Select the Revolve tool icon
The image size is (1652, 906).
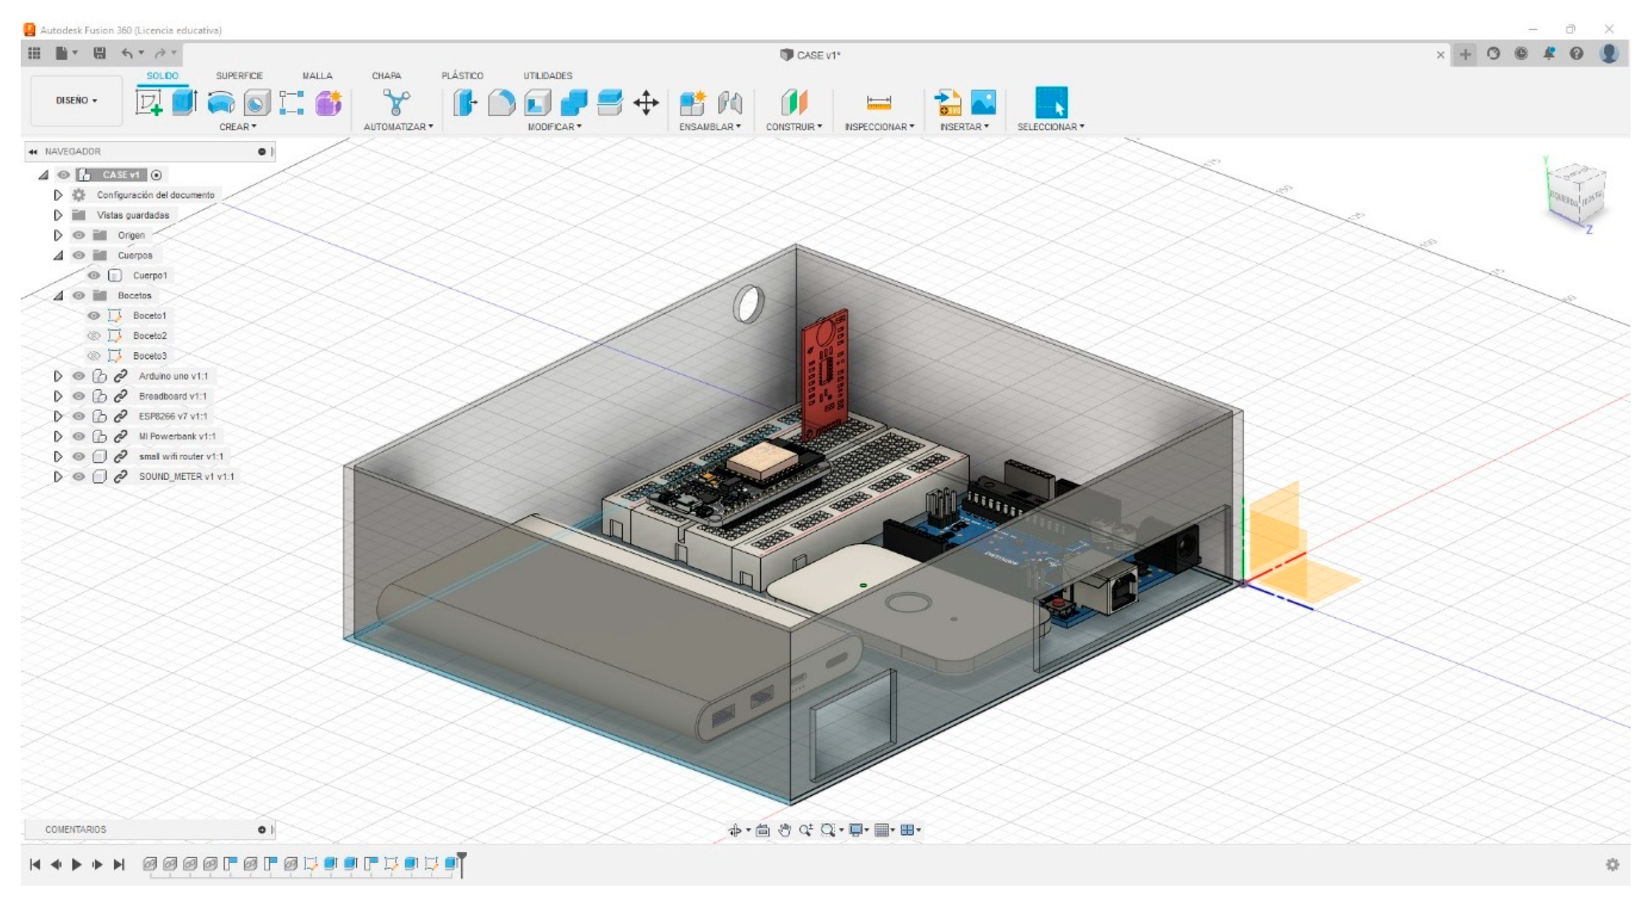221,102
